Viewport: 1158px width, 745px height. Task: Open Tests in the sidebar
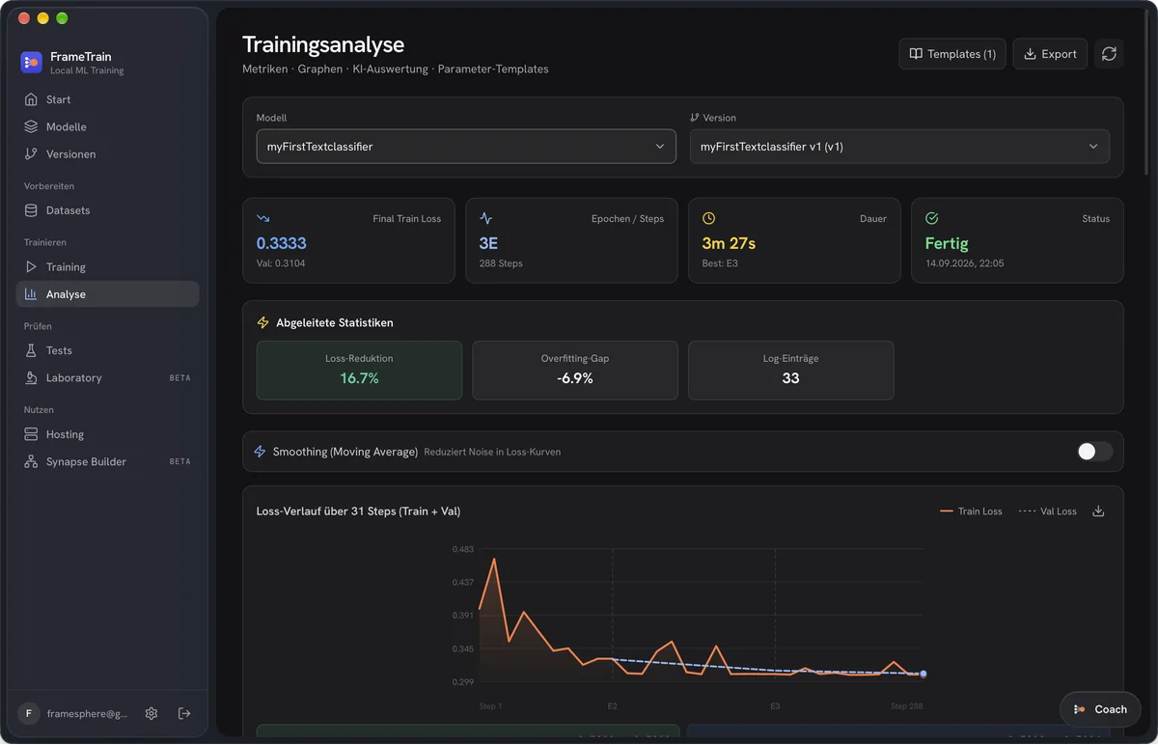[x=108, y=350]
